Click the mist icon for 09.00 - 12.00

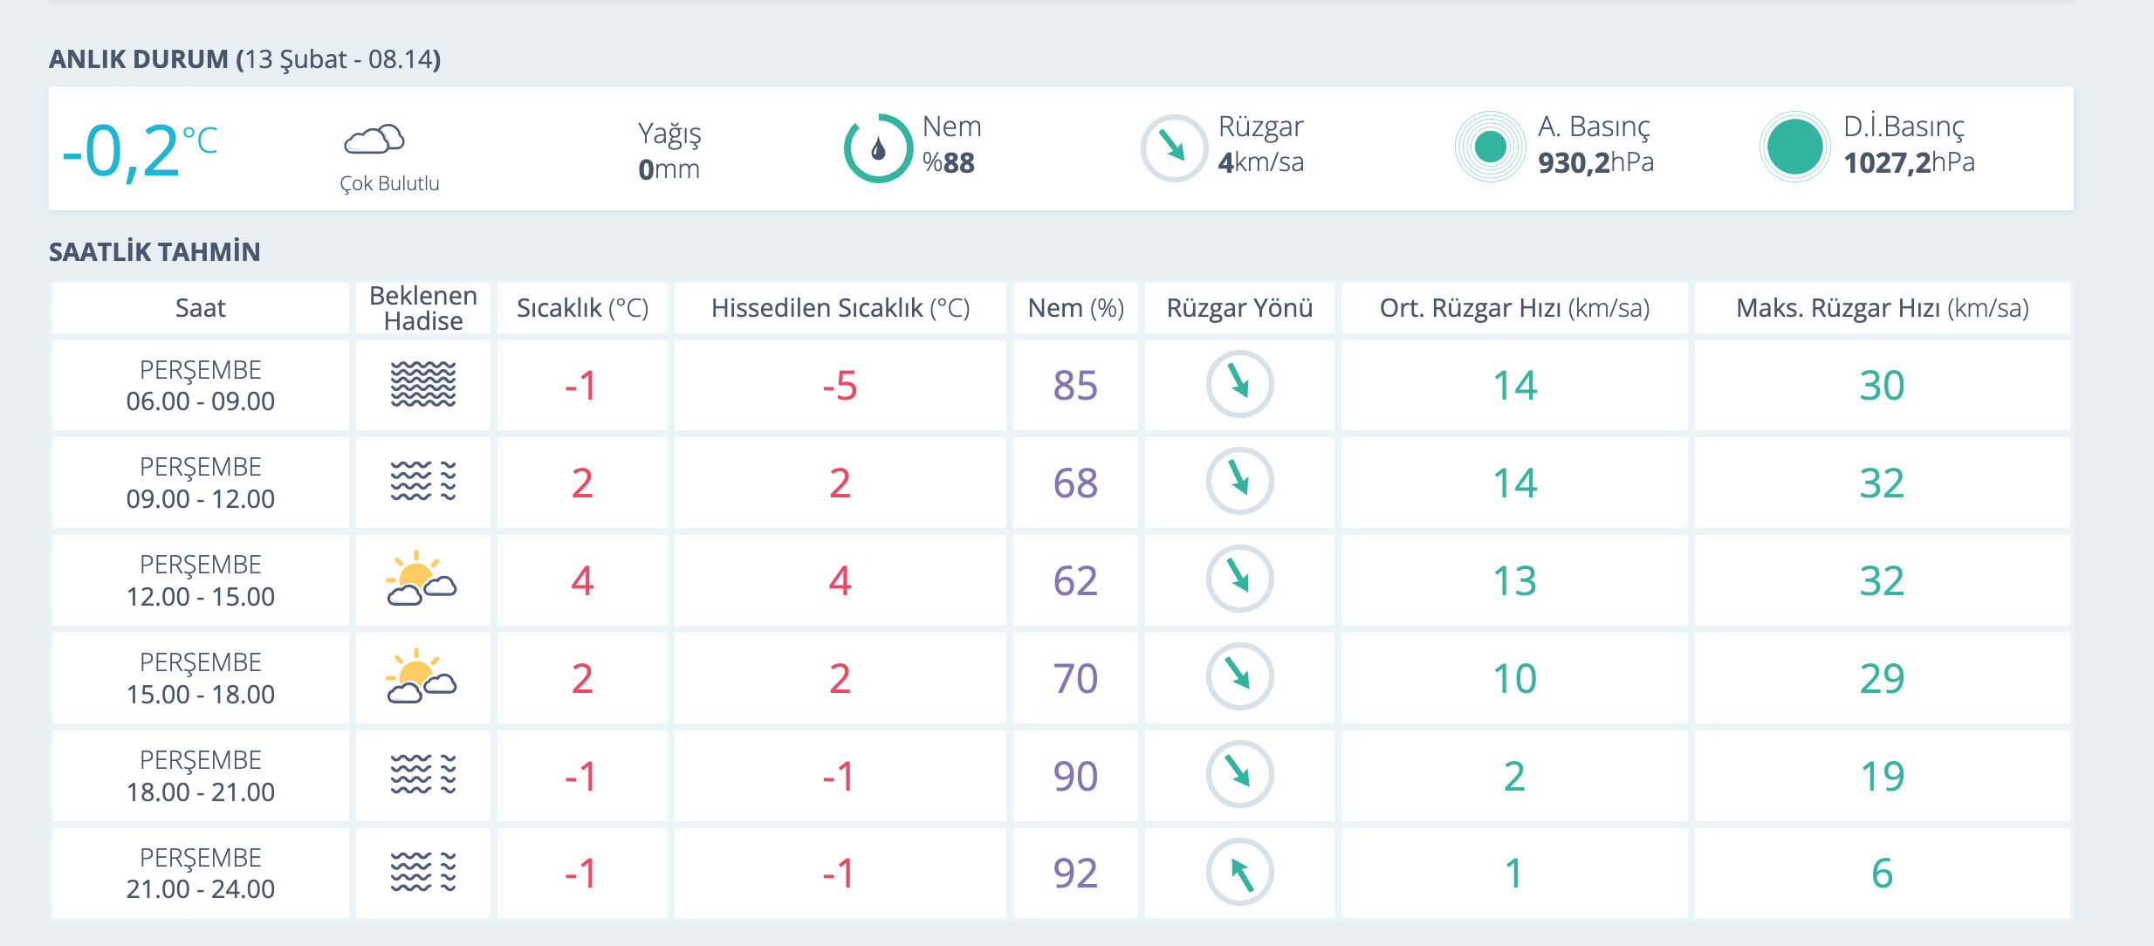point(422,482)
